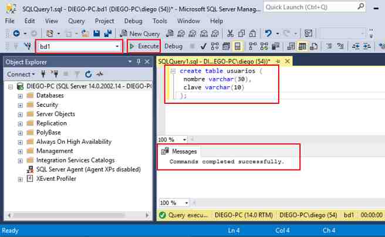The width and height of the screenshot is (385, 237).
Task: Click the Filter icon in Object Explorer
Action: pyautogui.click(x=77, y=74)
